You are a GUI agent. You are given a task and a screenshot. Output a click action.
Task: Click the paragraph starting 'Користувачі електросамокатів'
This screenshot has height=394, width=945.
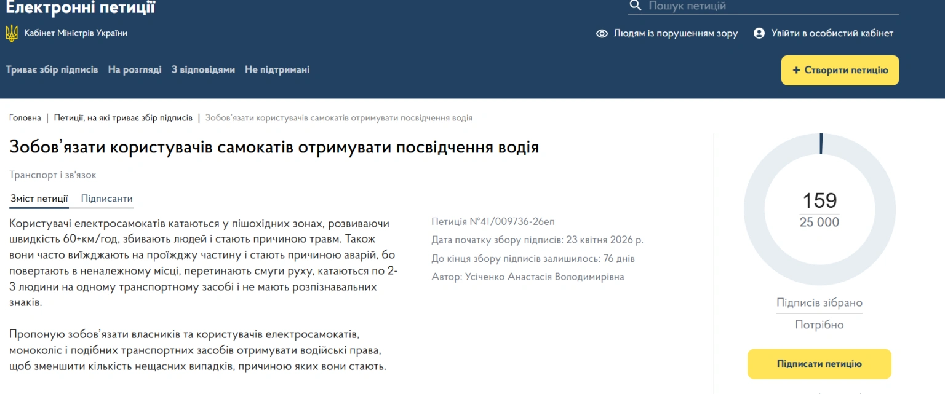coord(204,263)
